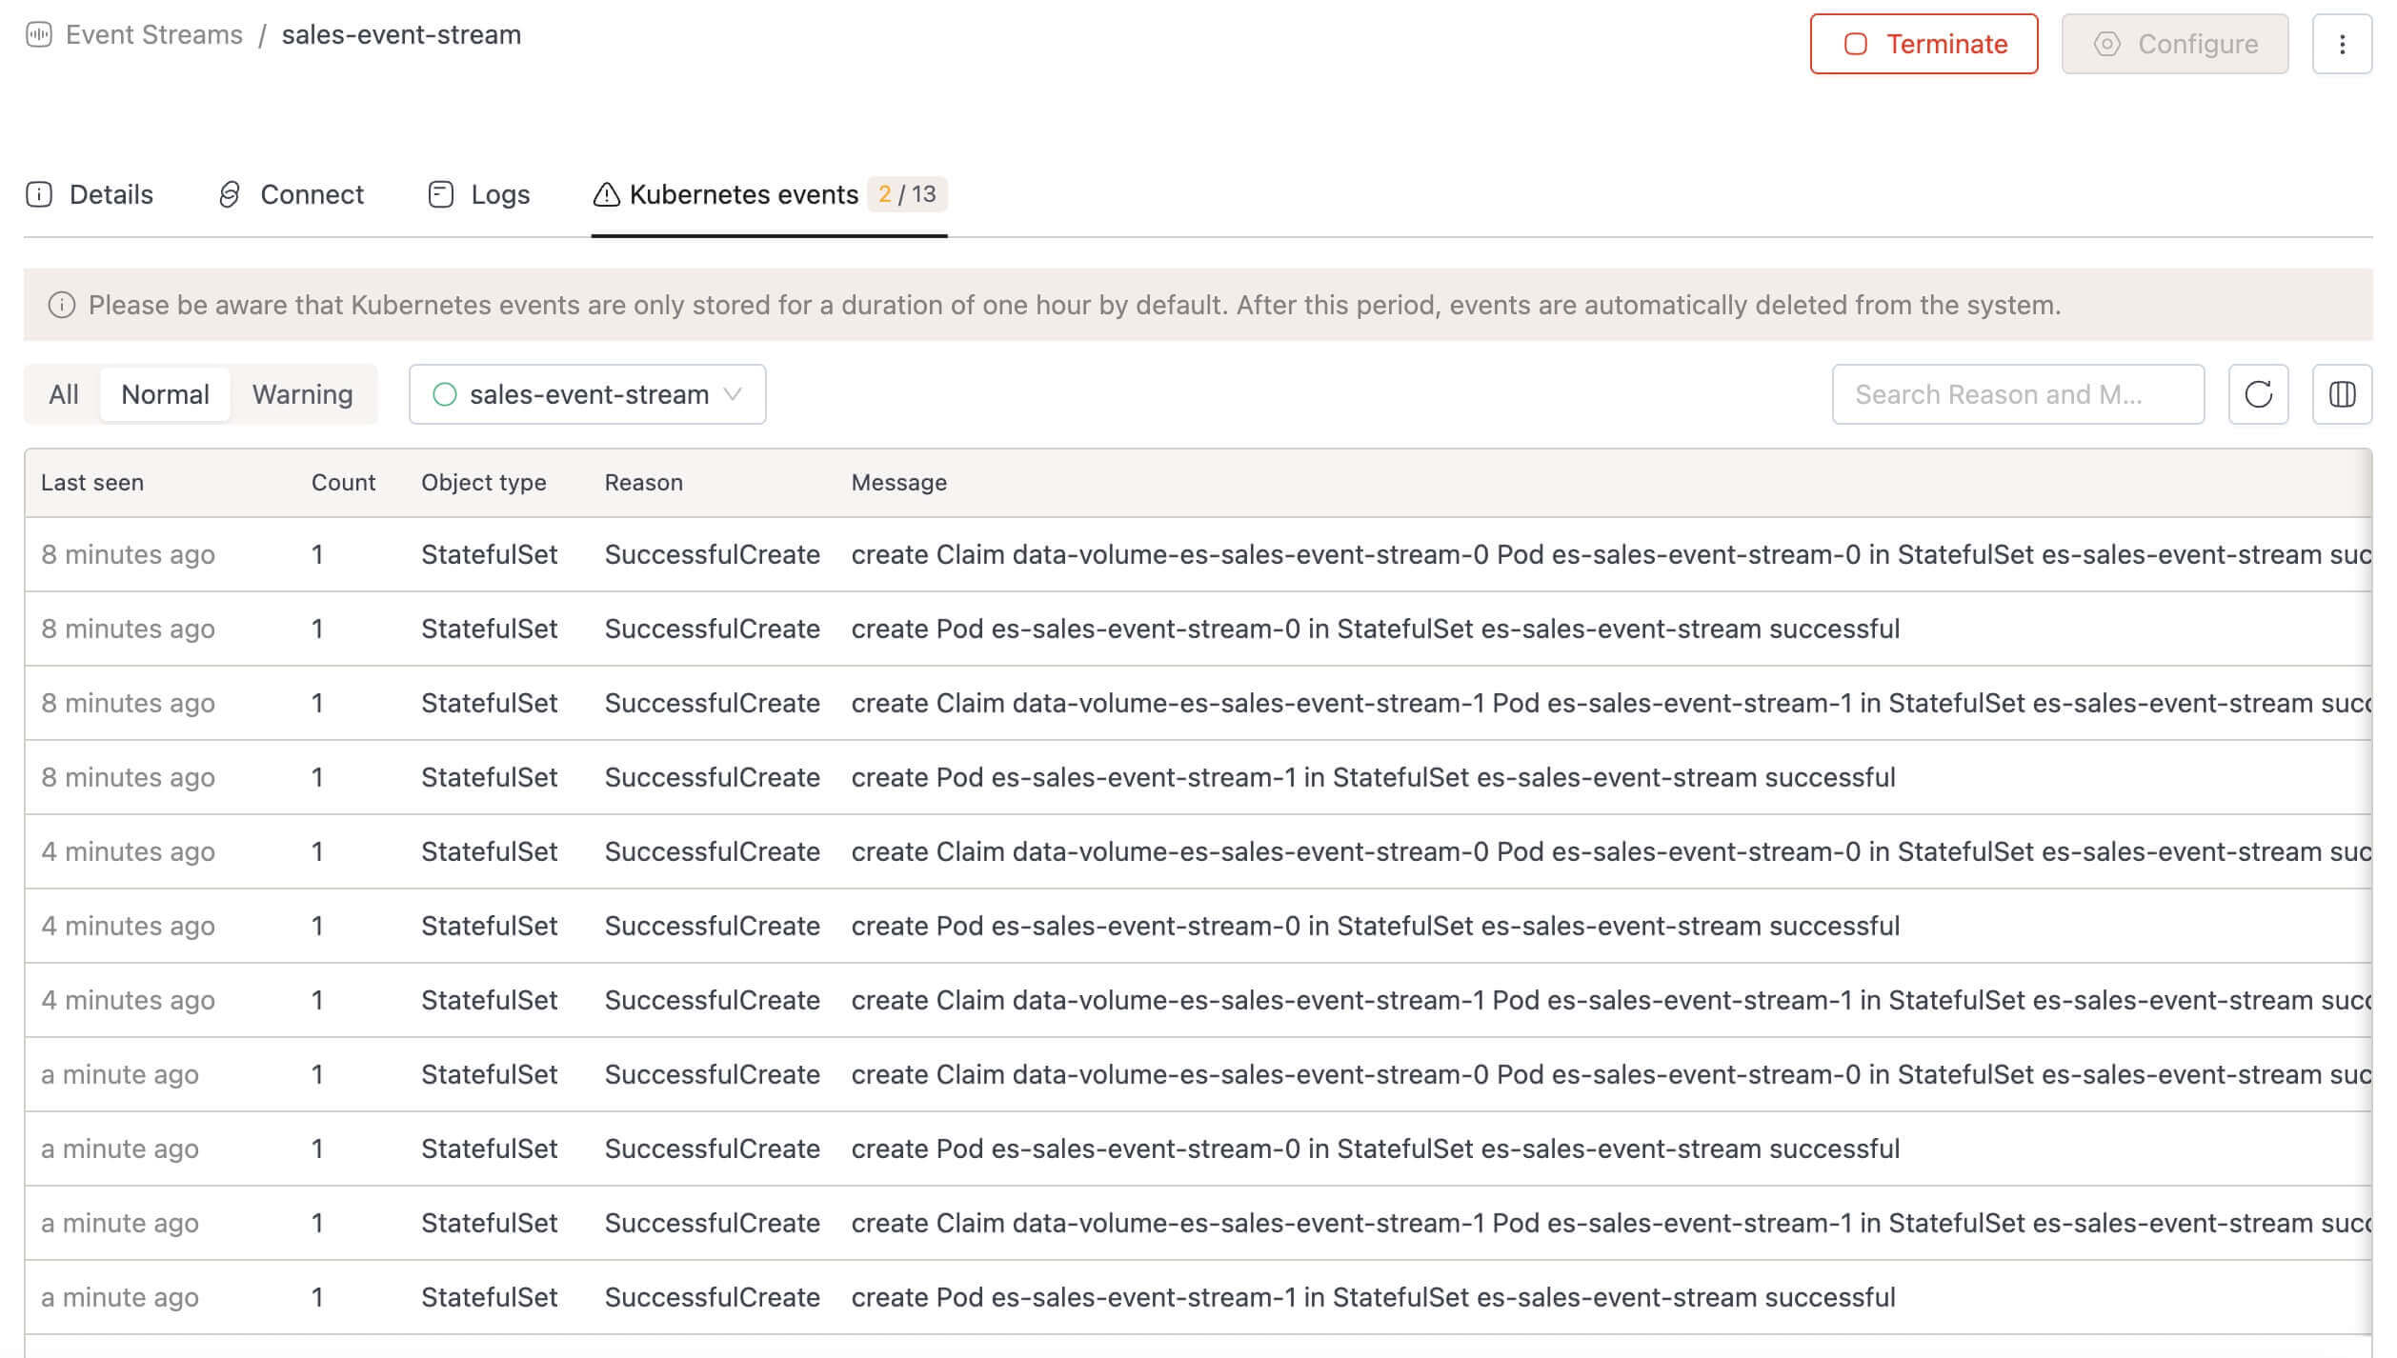The height and width of the screenshot is (1358, 2397).
Task: Click StatefulSet in the first event row
Action: point(490,554)
